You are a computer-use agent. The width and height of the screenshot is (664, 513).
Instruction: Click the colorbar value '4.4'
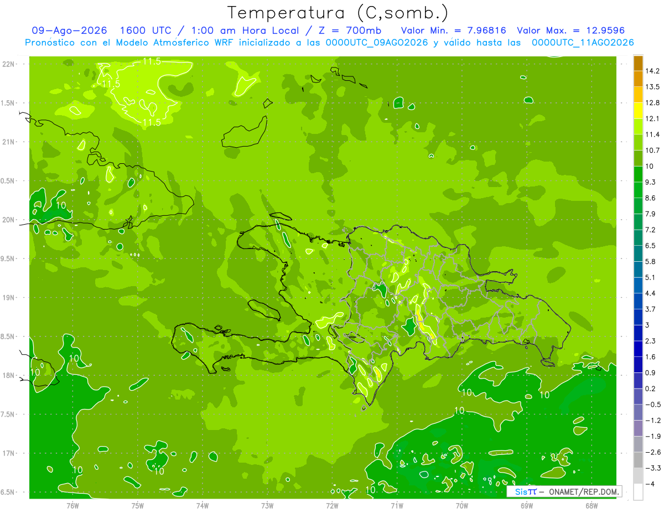tap(651, 293)
